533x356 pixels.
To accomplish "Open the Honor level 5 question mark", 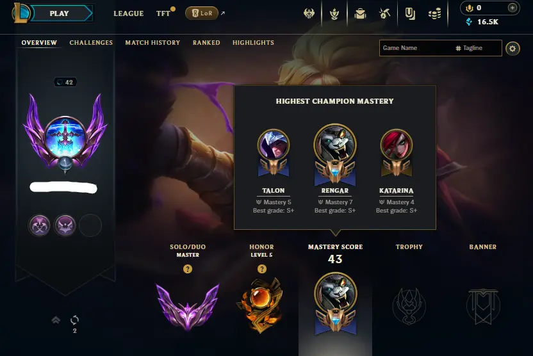I will [262, 269].
